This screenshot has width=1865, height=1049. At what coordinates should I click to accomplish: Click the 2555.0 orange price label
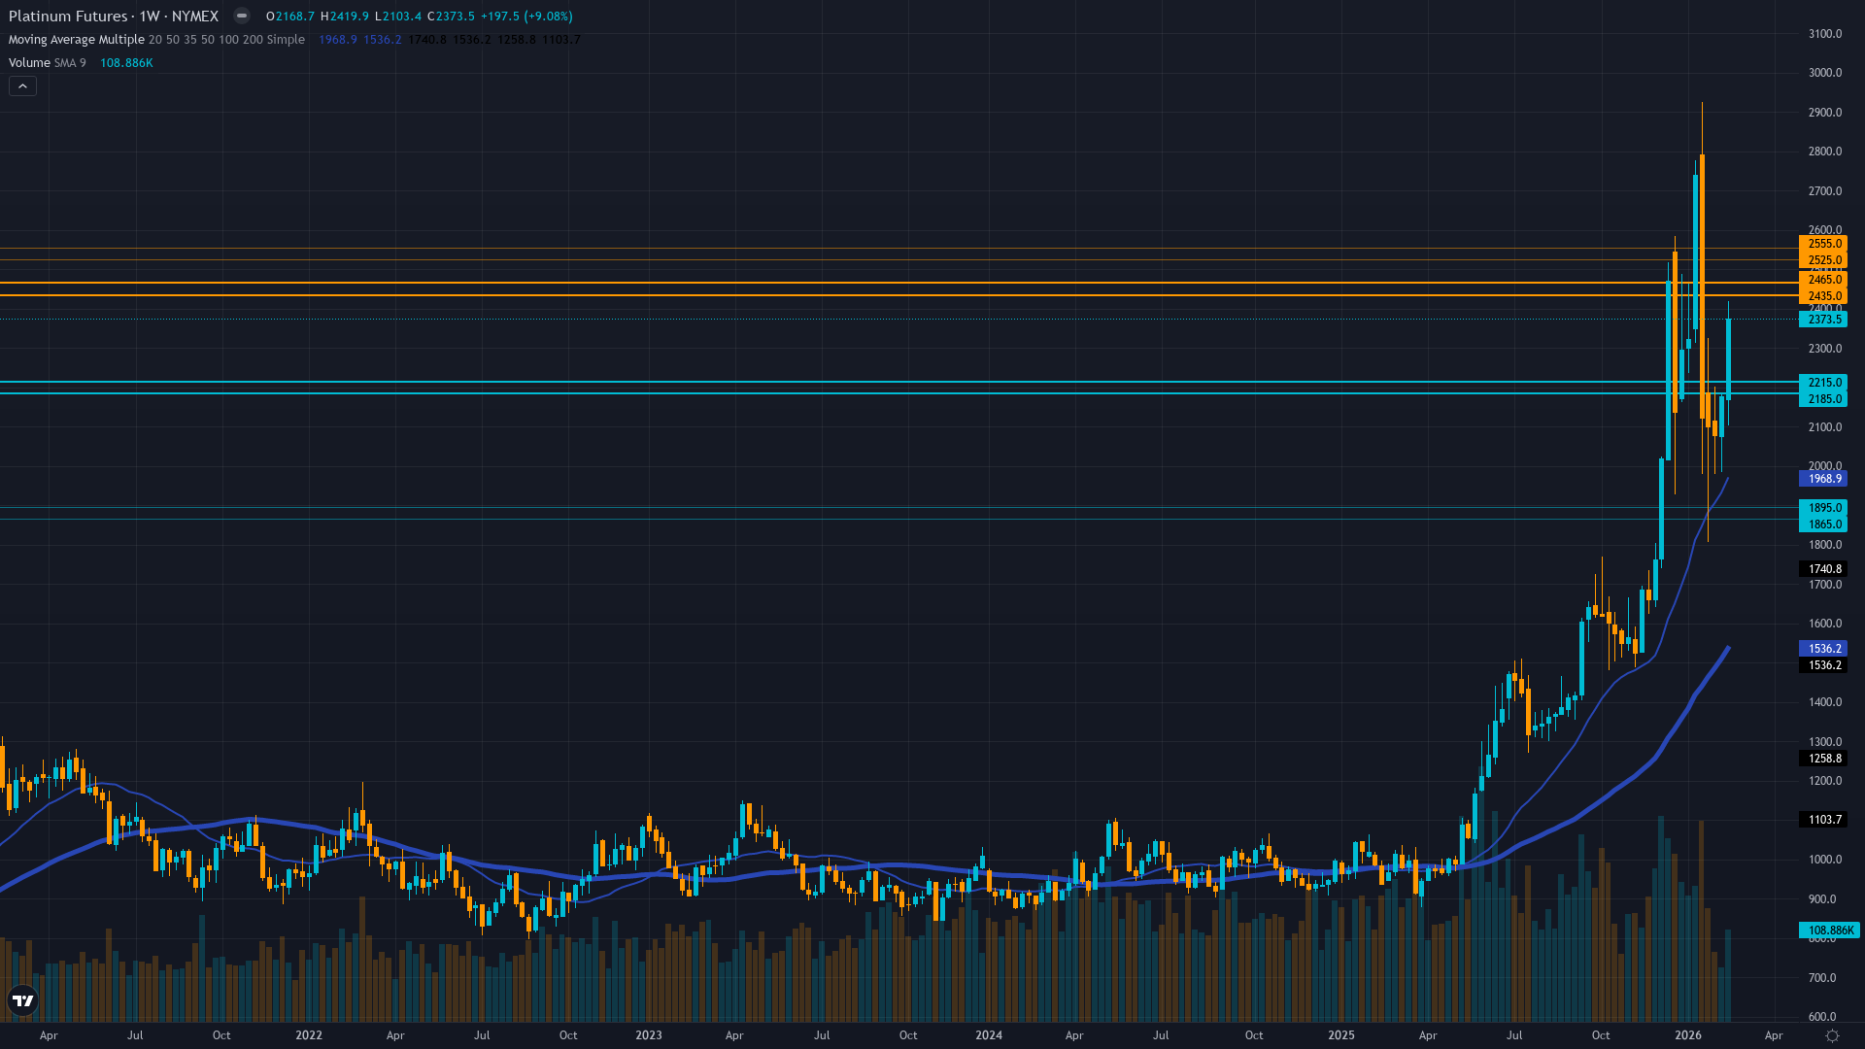click(1823, 244)
